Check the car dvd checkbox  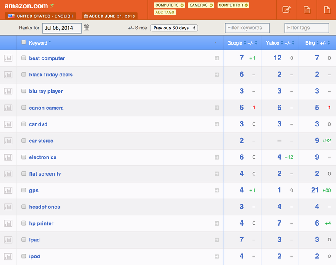[24, 124]
